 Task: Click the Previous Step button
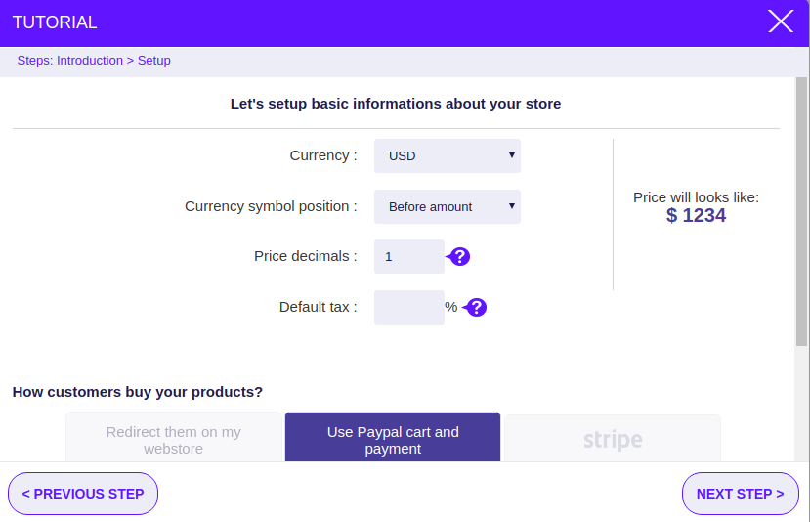83,494
